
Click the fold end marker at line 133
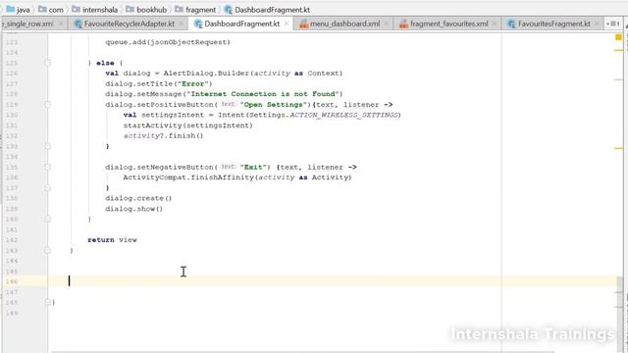coord(48,146)
